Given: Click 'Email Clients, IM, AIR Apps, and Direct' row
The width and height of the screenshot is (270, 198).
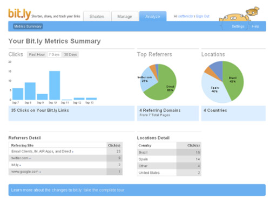Looking at the screenshot, I should tap(65, 152).
